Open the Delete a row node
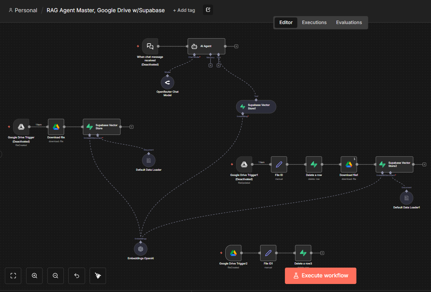This screenshot has height=292, width=431. (x=313, y=164)
